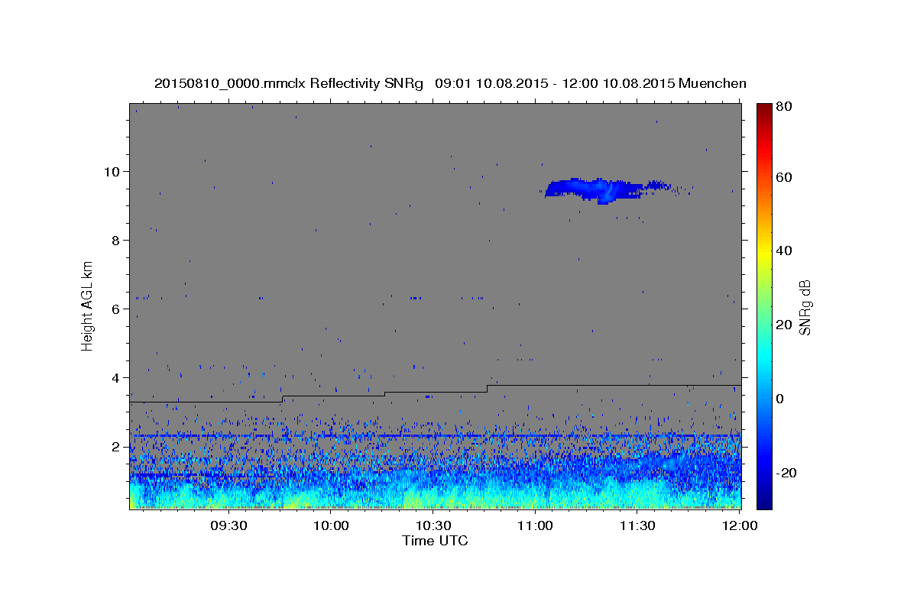Click the colorbar value 40
Viewport: 917px width, 611px height.
tap(784, 251)
